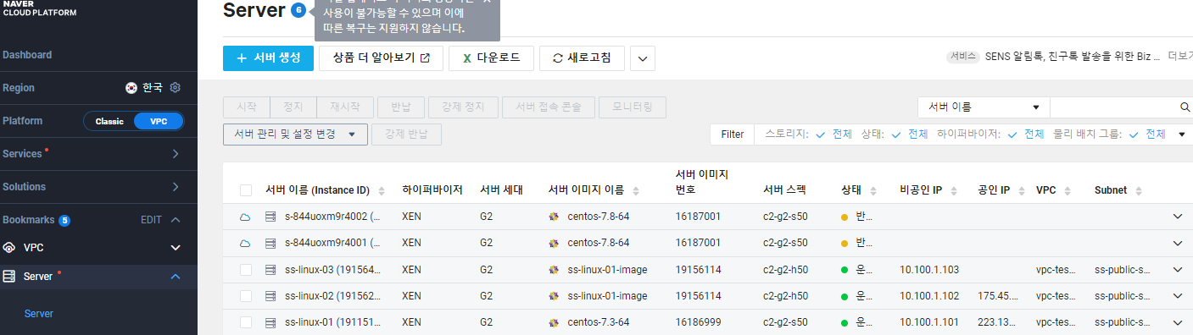The height and width of the screenshot is (335, 1193).
Task: Sort by 서버 이름 (Instance ID) column
Action: tap(382, 190)
